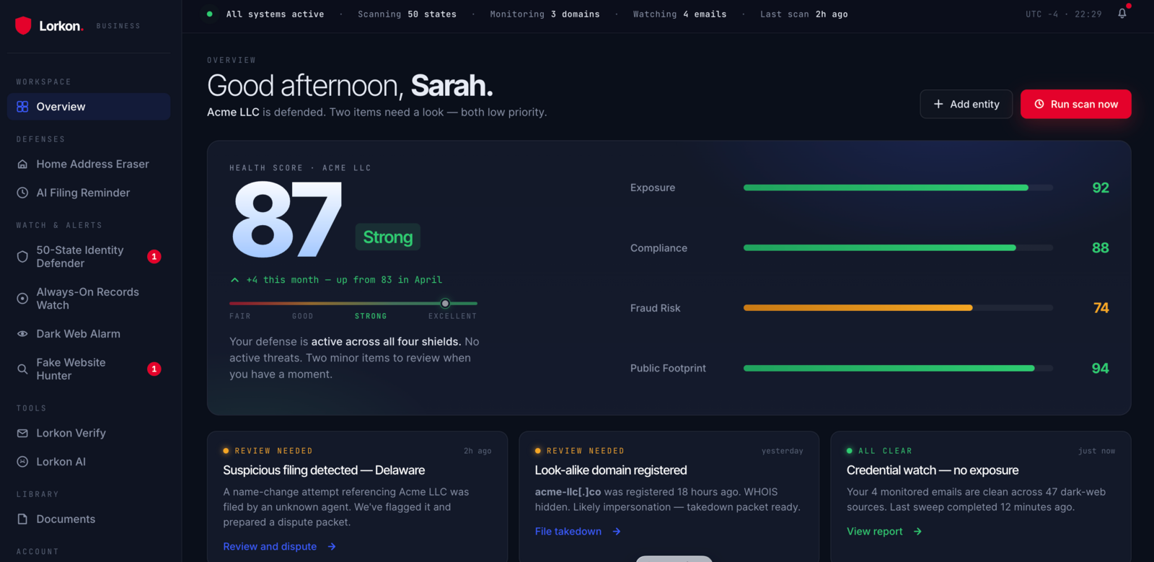Click the health score scale marker
The width and height of the screenshot is (1154, 562).
[x=445, y=304]
